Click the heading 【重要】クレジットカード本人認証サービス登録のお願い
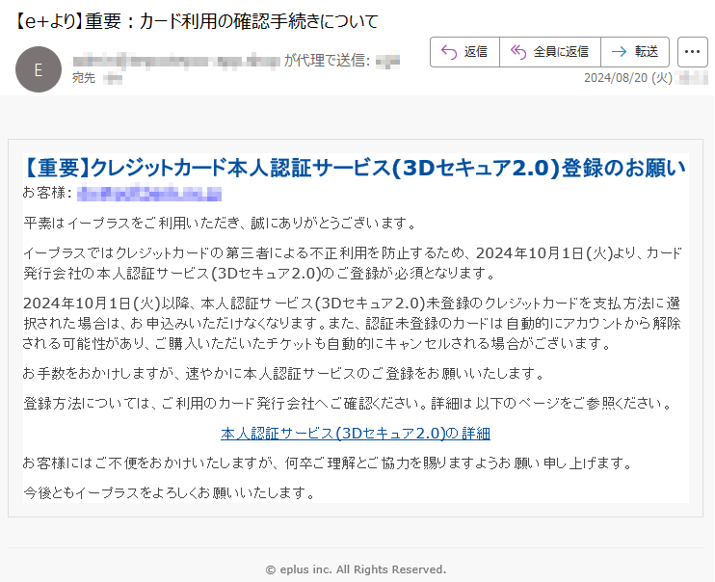The height and width of the screenshot is (582, 715). (355, 168)
